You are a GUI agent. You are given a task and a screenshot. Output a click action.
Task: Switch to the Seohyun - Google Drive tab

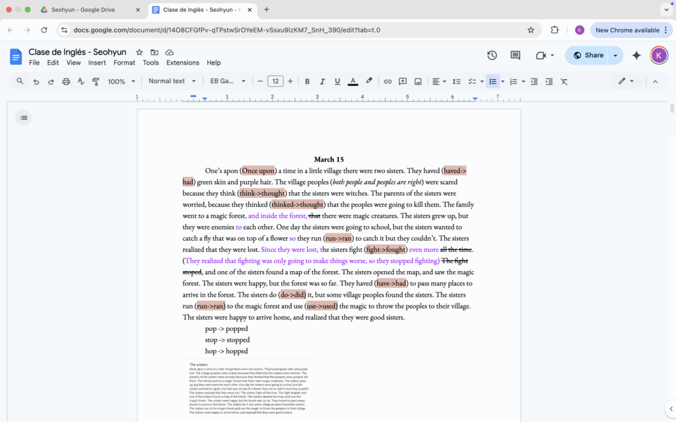click(89, 10)
